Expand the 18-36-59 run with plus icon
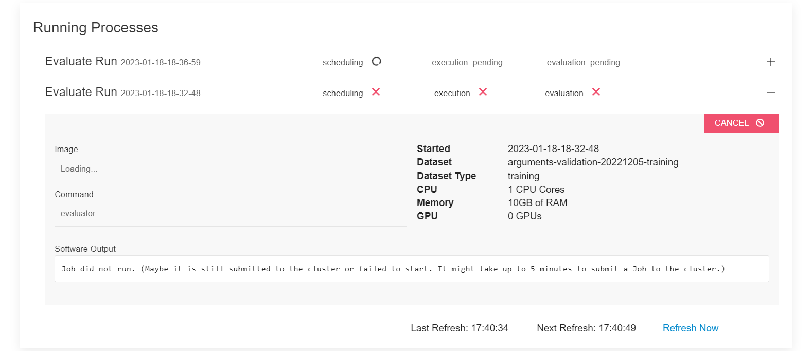Viewport: 812px width, 351px height. coord(770,62)
